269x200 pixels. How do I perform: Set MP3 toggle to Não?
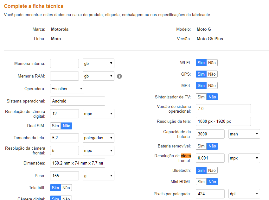point(212,85)
